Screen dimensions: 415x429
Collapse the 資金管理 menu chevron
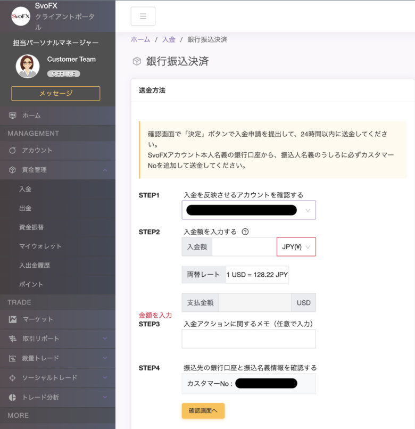(105, 170)
